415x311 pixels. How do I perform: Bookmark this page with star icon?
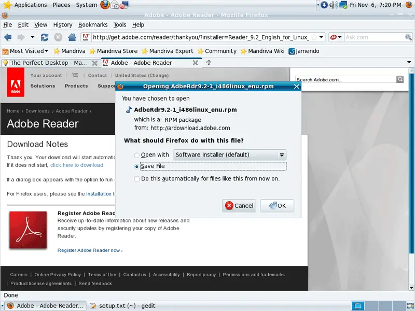[x=314, y=37]
